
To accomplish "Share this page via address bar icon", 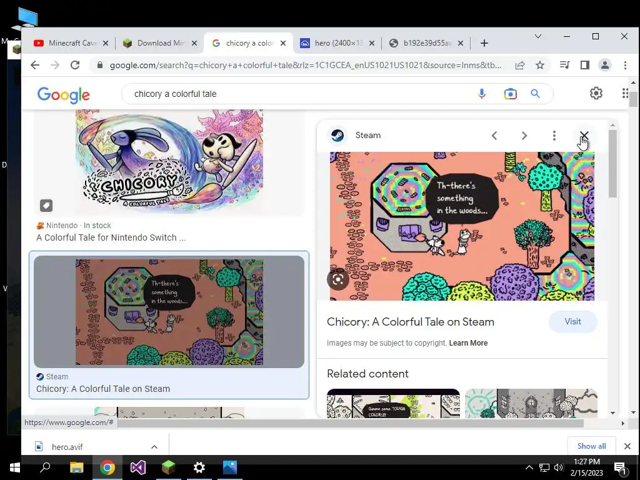I will coord(519,65).
